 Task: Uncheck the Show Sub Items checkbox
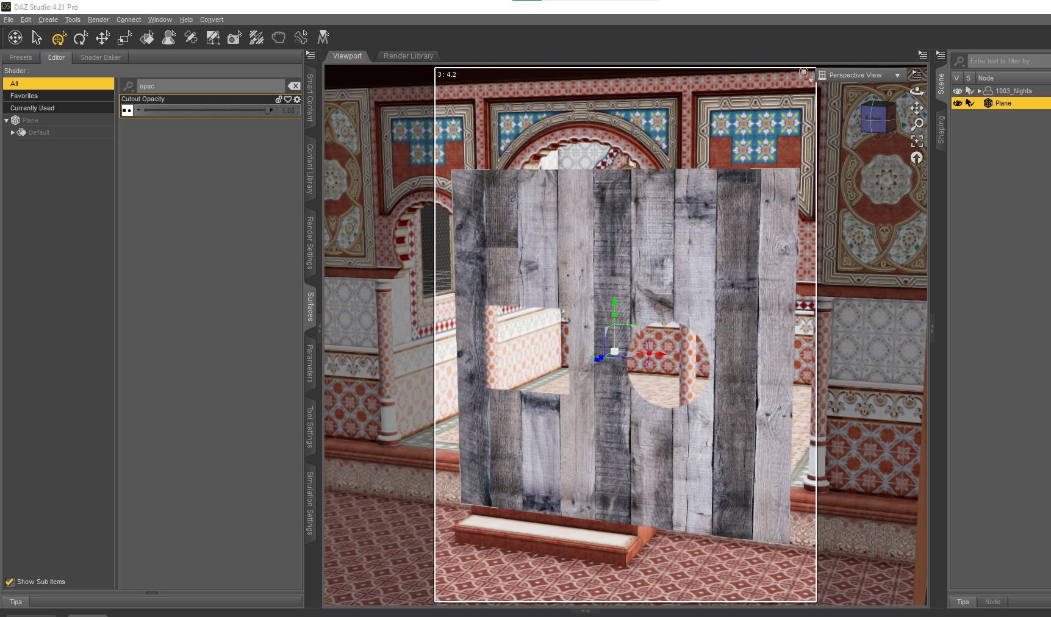[x=10, y=582]
